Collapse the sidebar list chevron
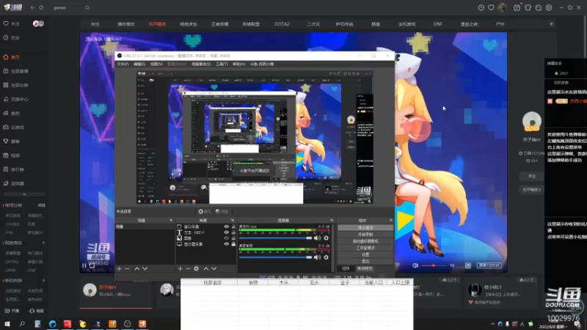The width and height of the screenshot is (587, 330). (x=24, y=194)
